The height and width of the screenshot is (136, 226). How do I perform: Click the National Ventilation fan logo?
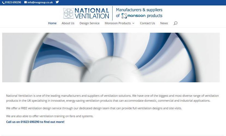click(69, 13)
